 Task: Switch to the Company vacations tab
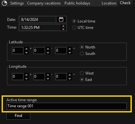pyautogui.click(x=44, y=3)
